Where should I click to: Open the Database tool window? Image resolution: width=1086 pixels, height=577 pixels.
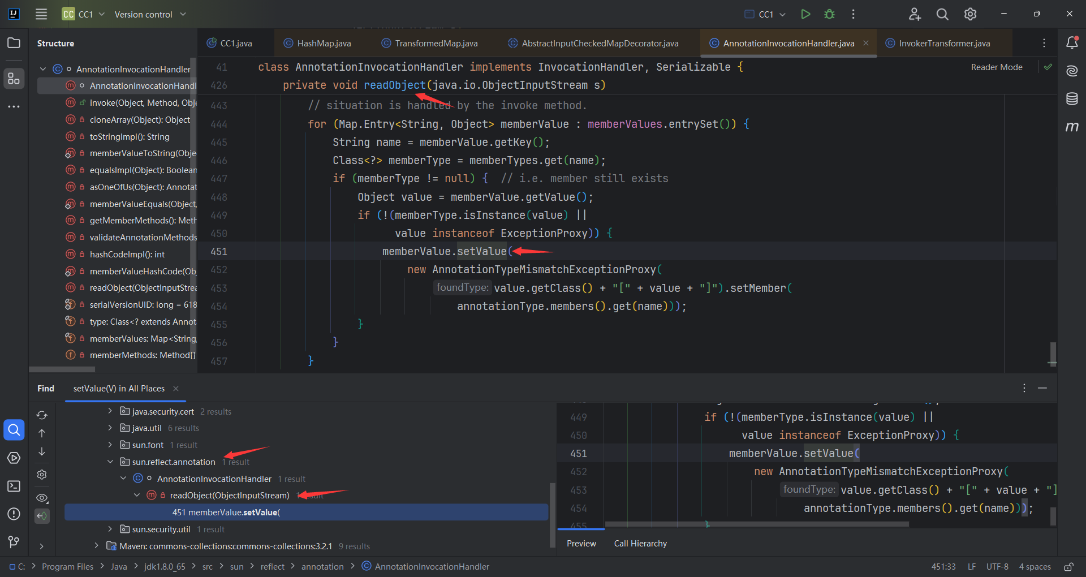point(1072,99)
